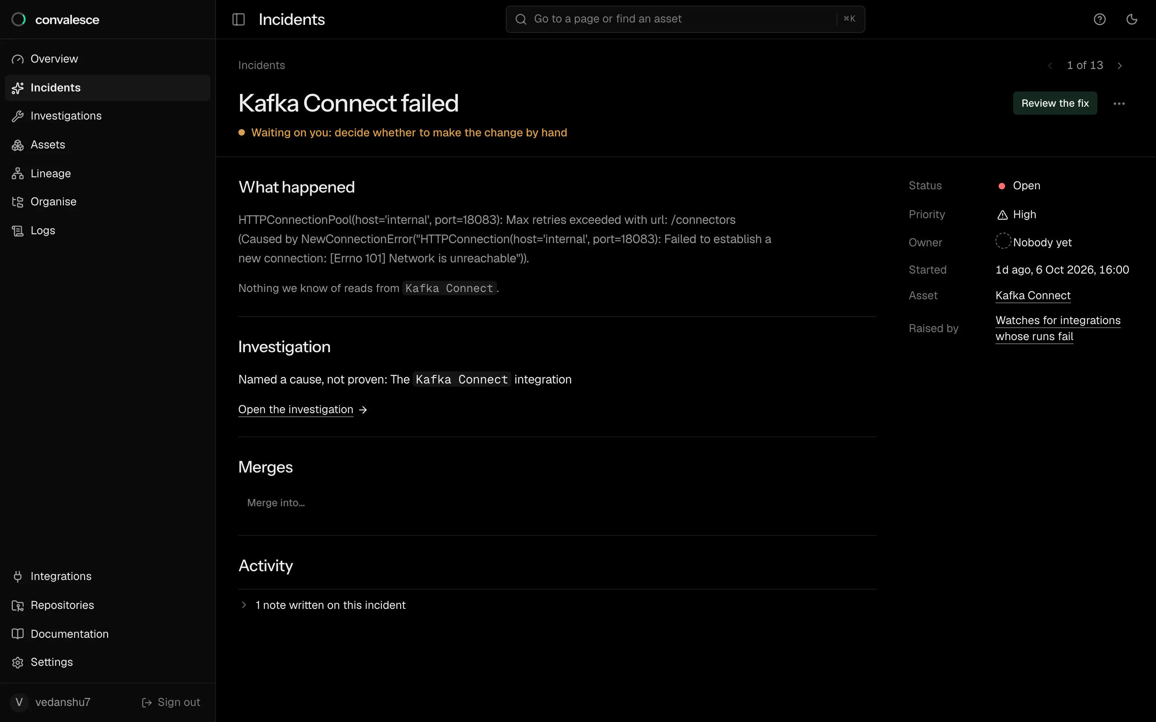This screenshot has height=722, width=1156.
Task: Click the Review the fix button
Action: point(1055,103)
